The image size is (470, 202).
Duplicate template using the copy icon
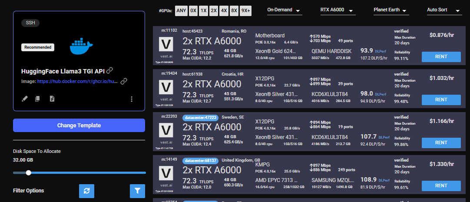pyautogui.click(x=37, y=99)
